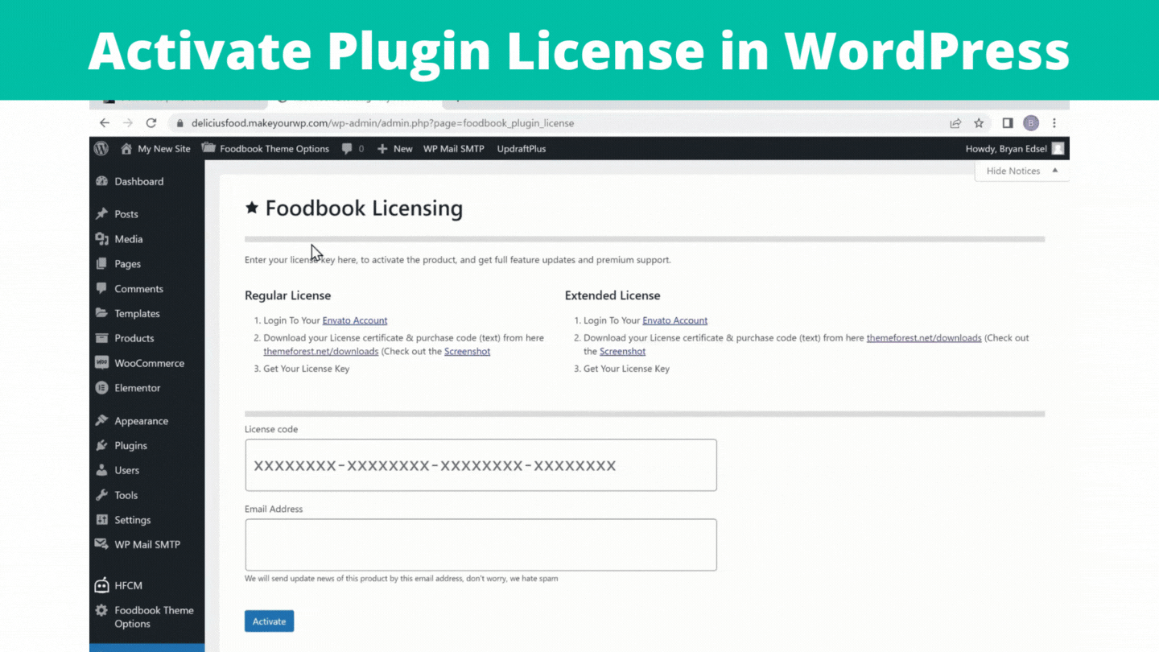1159x652 pixels.
Task: Open the Chrome three-dot menu
Action: click(x=1054, y=123)
